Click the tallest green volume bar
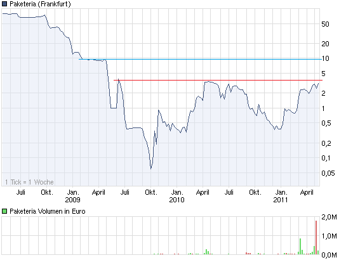The width and height of the screenshot is (346, 260). tap(300, 246)
